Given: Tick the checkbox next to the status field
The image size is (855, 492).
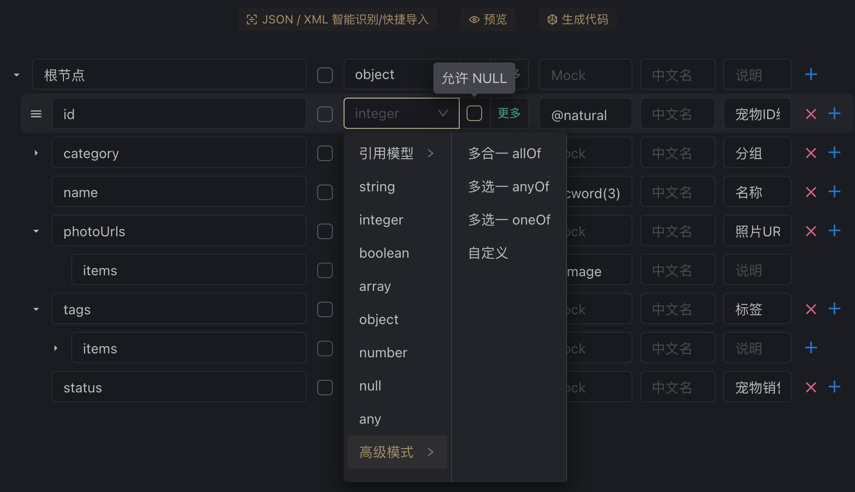Looking at the screenshot, I should [325, 387].
